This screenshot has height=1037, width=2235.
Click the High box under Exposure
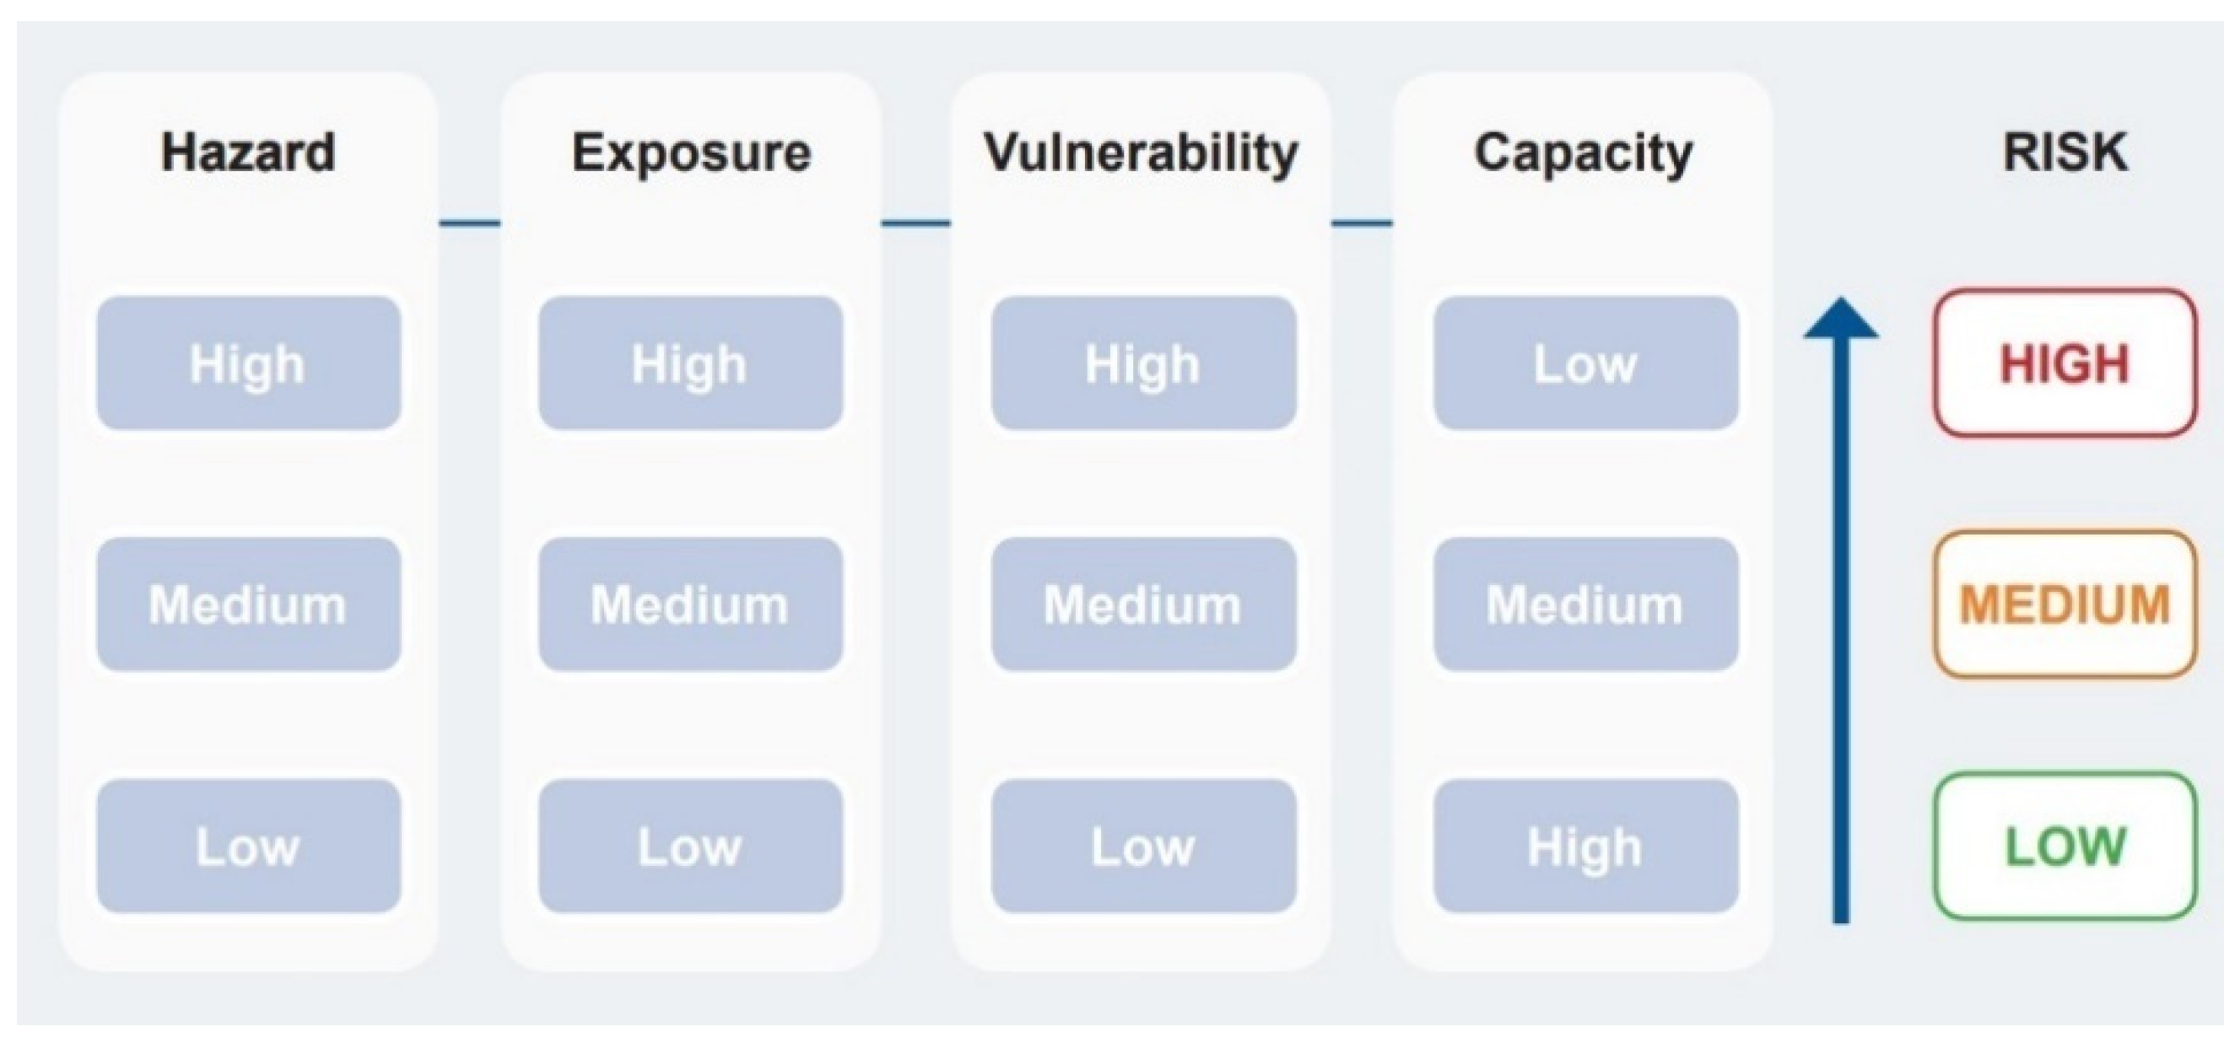point(690,363)
